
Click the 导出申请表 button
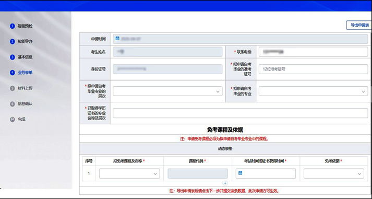tap(359, 25)
